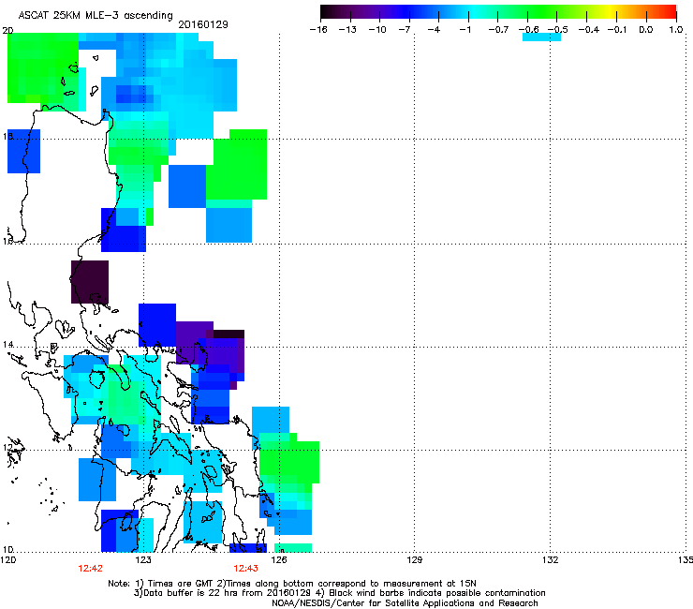Click the red time label 12:43
The height and width of the screenshot is (609, 693).
(x=245, y=569)
